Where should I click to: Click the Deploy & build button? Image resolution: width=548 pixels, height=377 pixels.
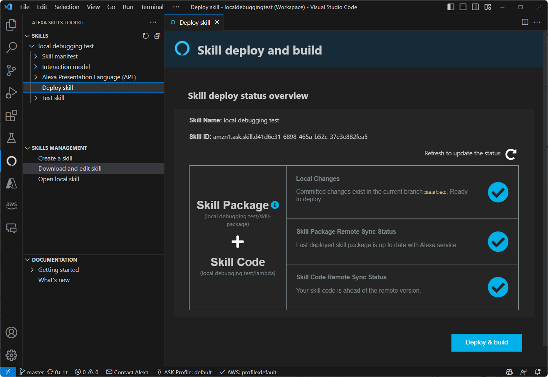(x=486, y=342)
